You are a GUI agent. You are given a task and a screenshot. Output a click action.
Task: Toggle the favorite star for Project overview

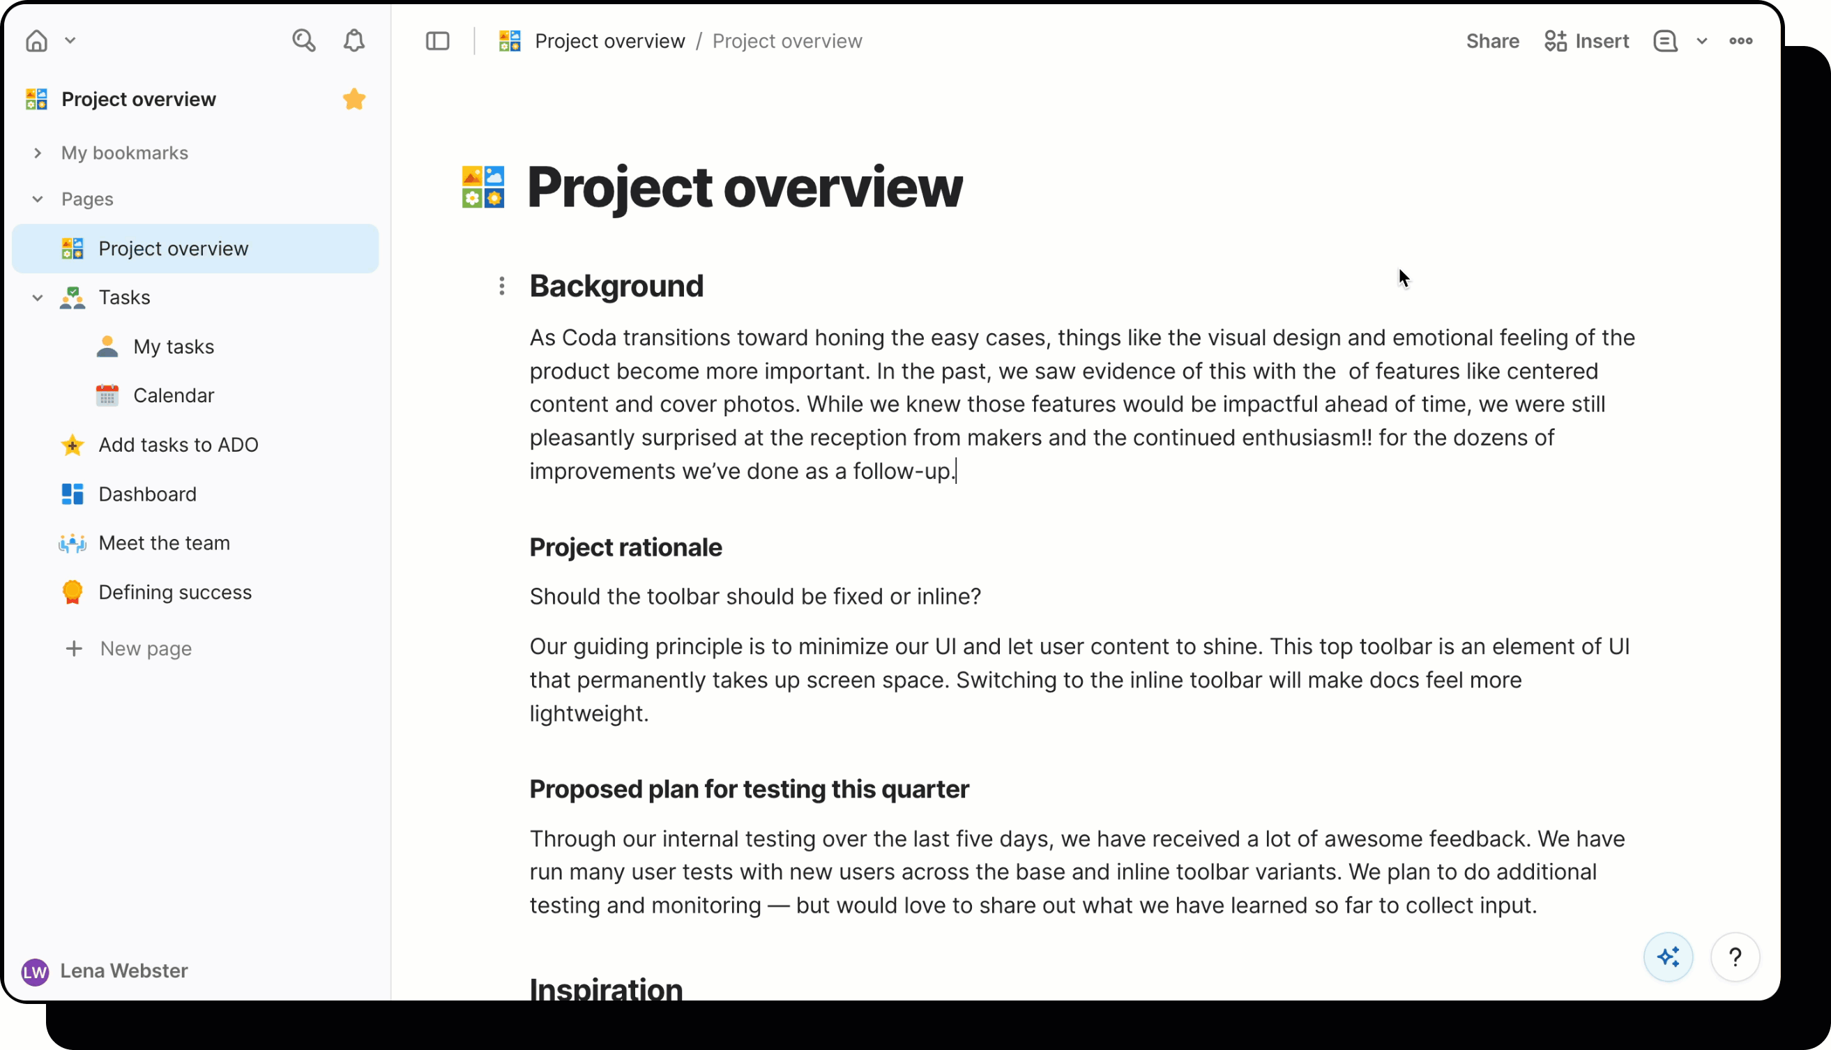(354, 99)
